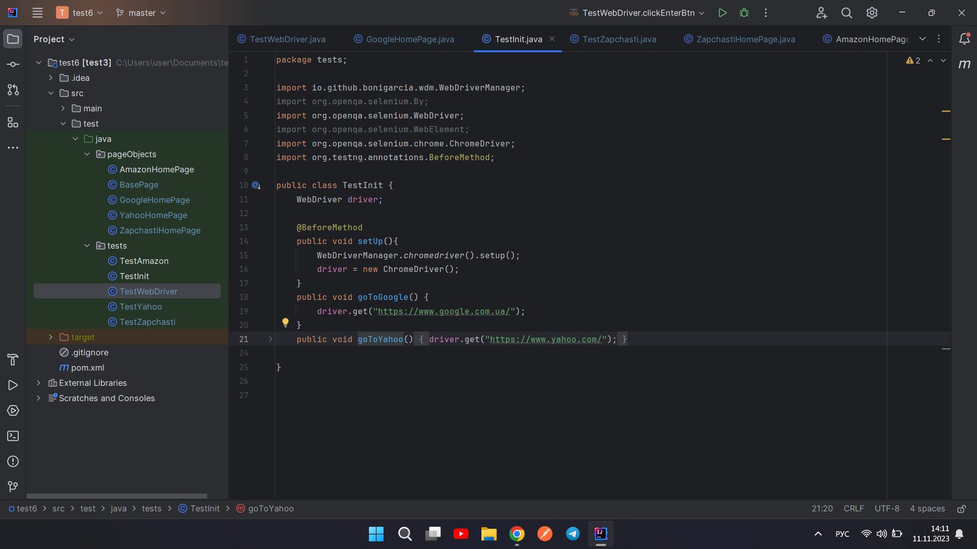Open run configuration selector dropdown
The width and height of the screenshot is (977, 549).
point(637,13)
